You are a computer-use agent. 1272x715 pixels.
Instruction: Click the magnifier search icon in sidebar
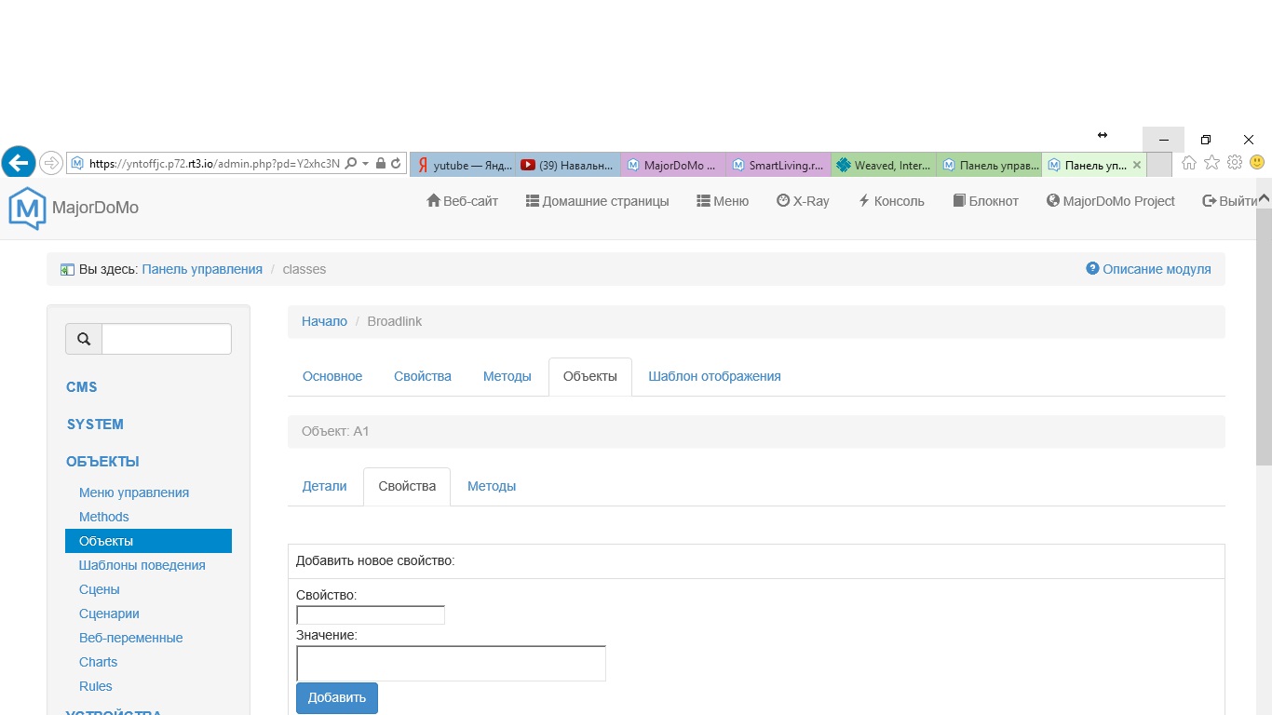click(84, 340)
